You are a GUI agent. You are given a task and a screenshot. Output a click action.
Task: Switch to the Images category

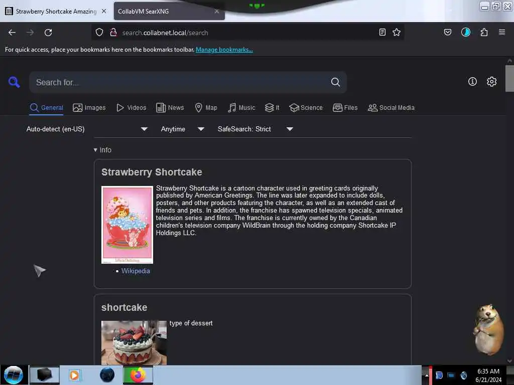point(89,107)
